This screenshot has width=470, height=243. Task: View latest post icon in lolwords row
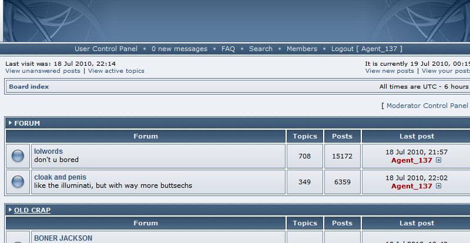coord(439,160)
